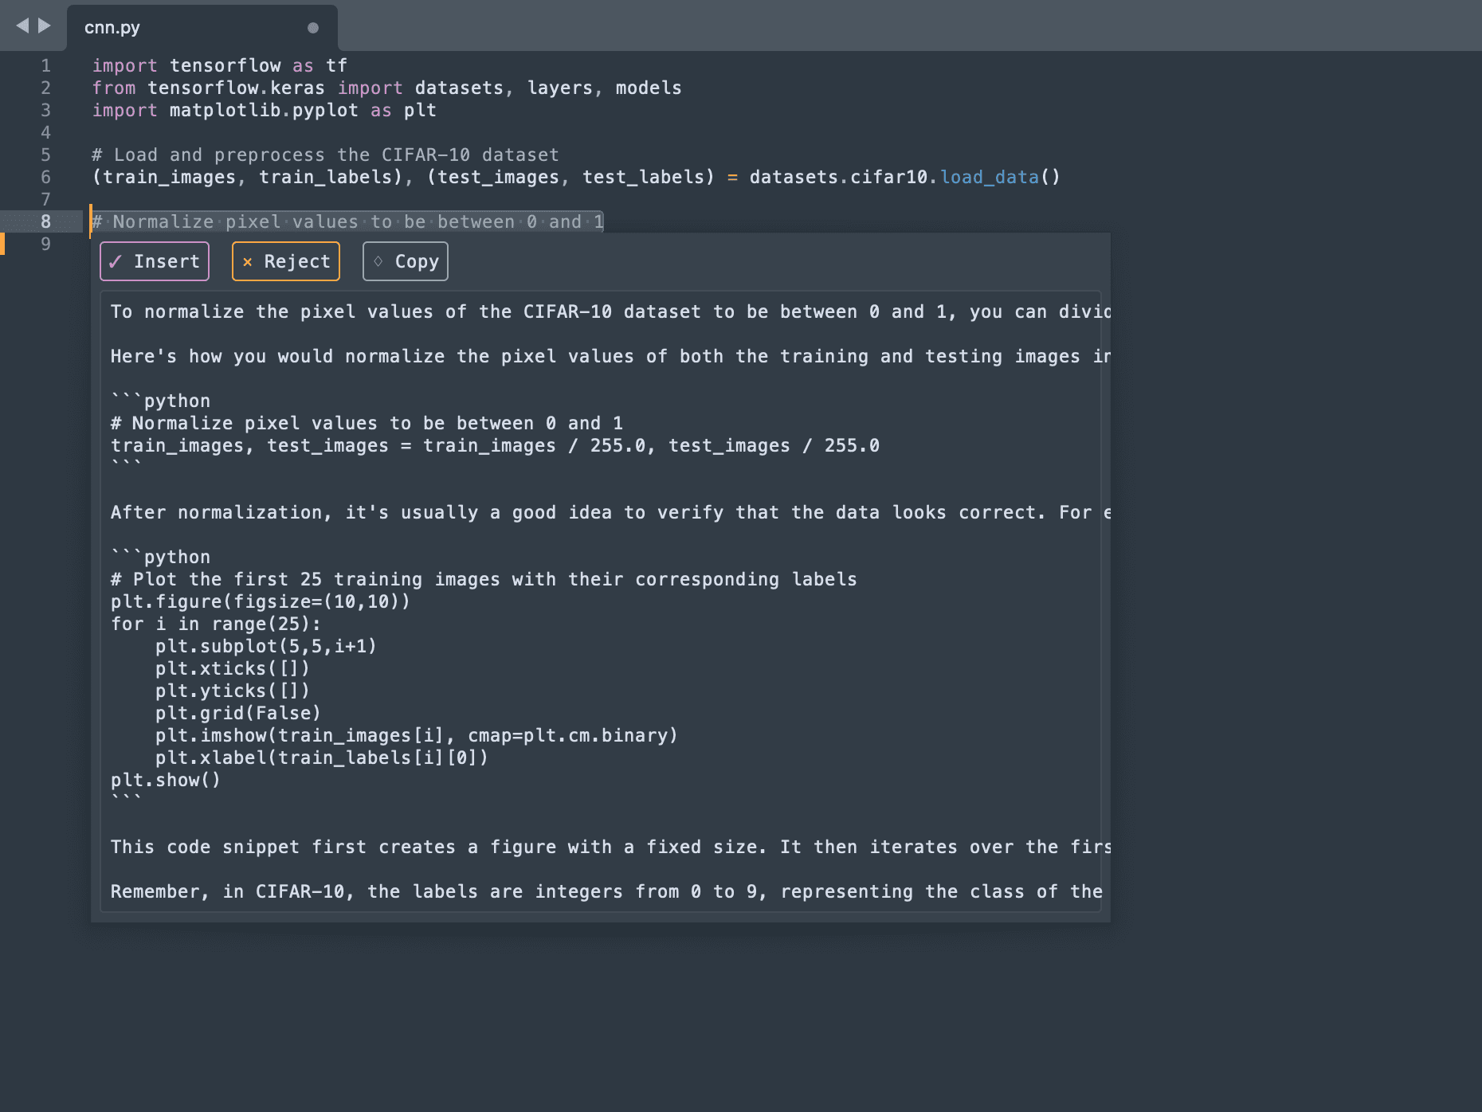Click line number 8 in gutter
Screen dimensions: 1482x1112
(x=45, y=221)
